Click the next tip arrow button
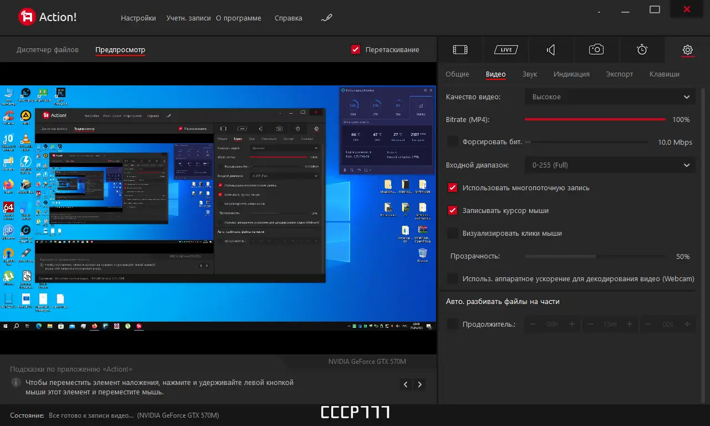Image resolution: width=710 pixels, height=426 pixels. [x=419, y=384]
